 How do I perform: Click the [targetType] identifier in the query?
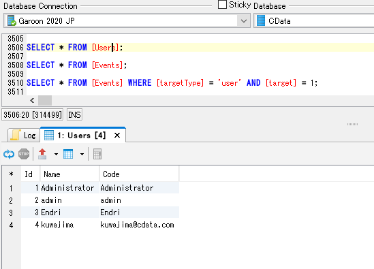click(x=180, y=83)
